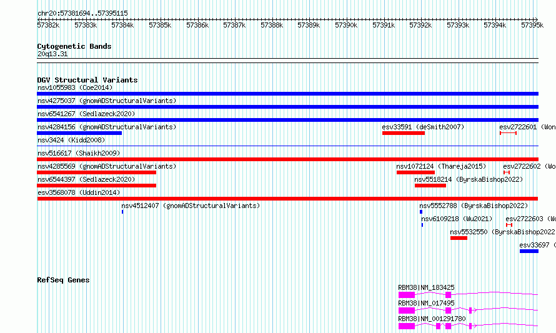
Task: Open the nsv4275037 (gnomADStructuralVariants) label
Action: click(x=107, y=101)
